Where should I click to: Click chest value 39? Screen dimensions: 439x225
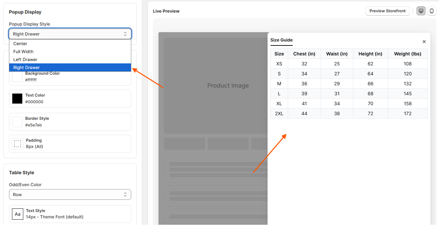pyautogui.click(x=304, y=94)
